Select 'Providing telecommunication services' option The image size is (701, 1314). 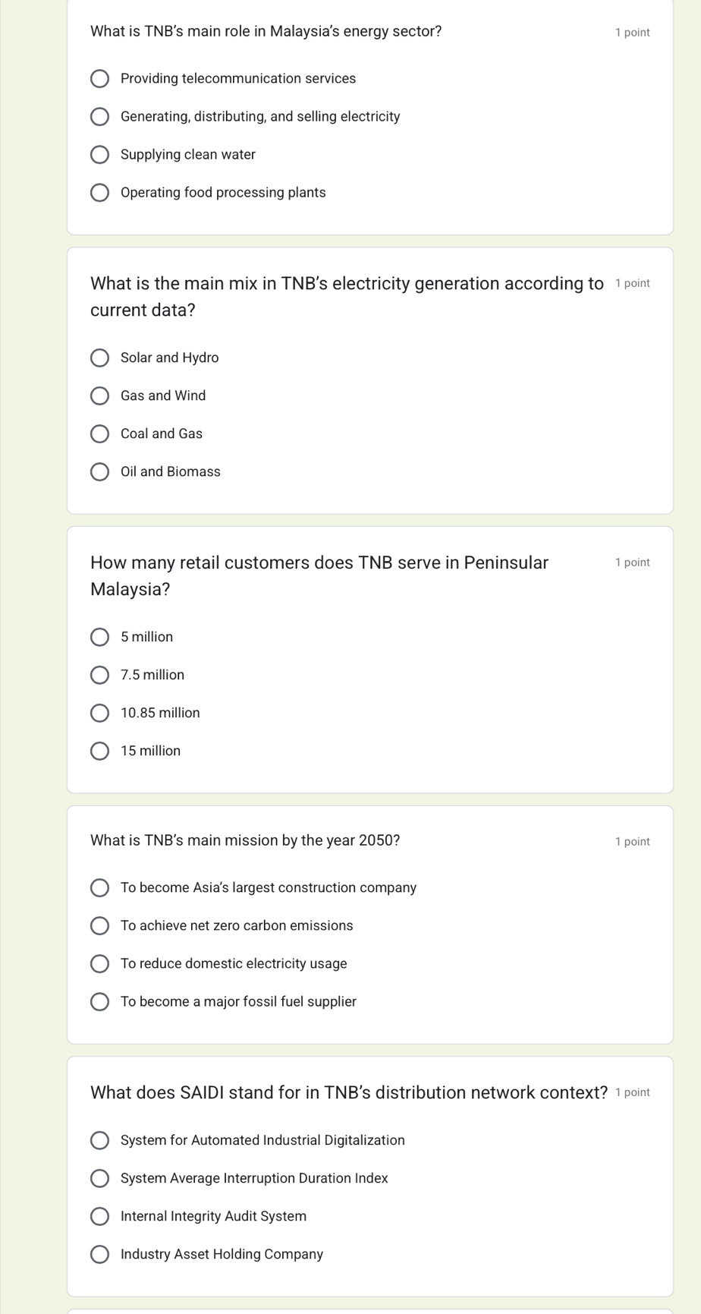(99, 79)
